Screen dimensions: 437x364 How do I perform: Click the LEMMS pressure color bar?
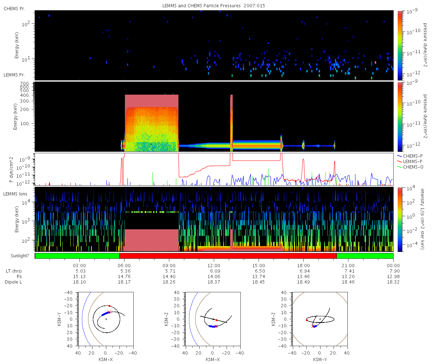tap(400, 117)
